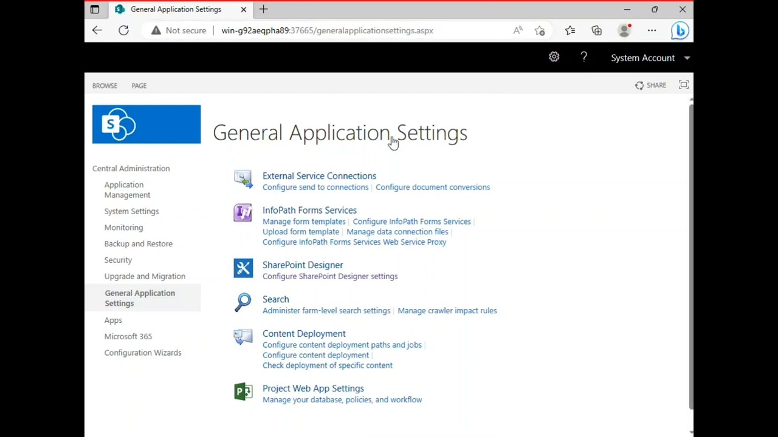Viewport: 778px width, 437px height.
Task: Click the Search magnifier icon
Action: point(243,302)
